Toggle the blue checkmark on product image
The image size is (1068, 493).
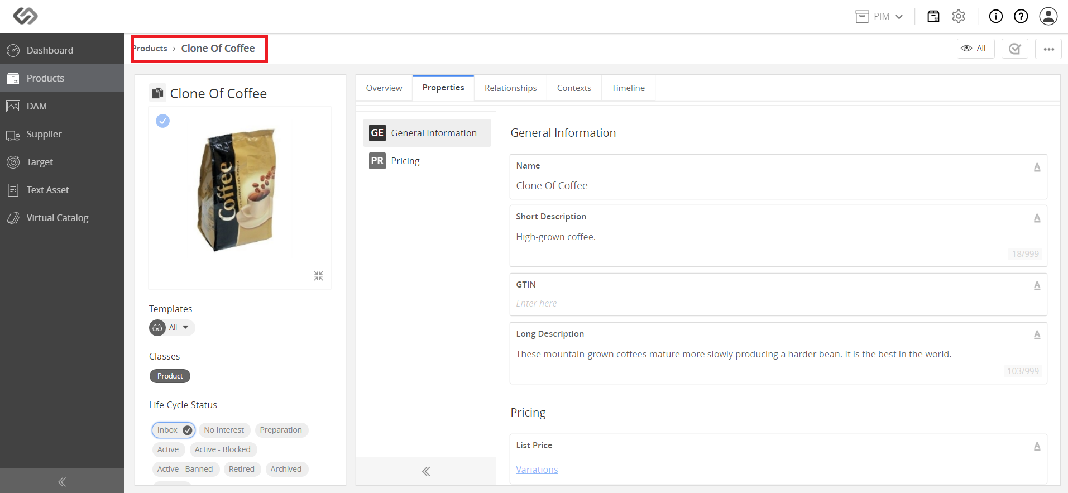point(162,121)
